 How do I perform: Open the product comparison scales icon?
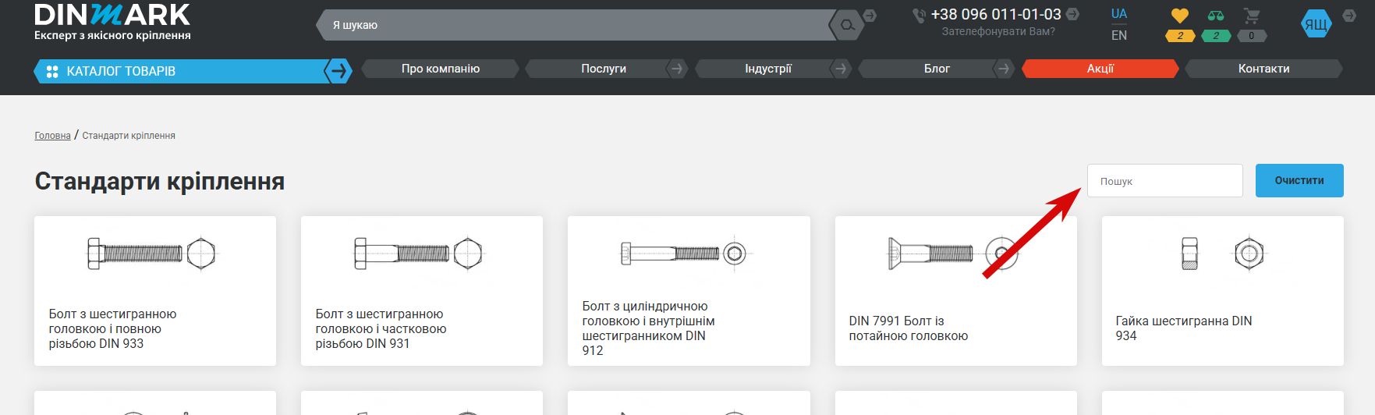coord(1215,16)
